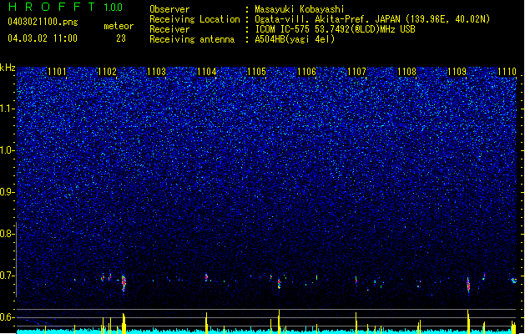Click the 1108 time marker
This screenshot has width=525, height=334.
tap(406, 72)
